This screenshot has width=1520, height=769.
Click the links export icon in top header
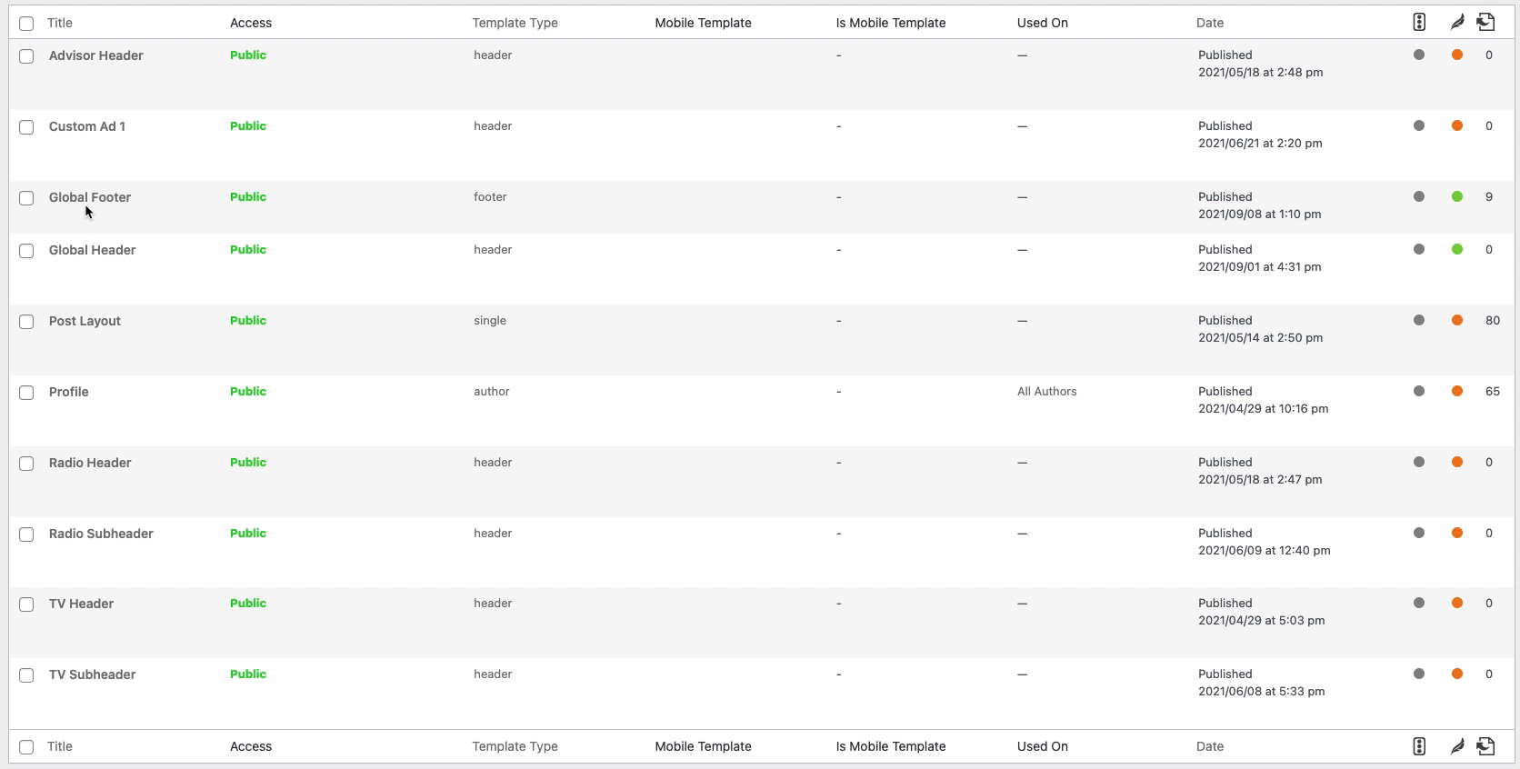[x=1485, y=22]
